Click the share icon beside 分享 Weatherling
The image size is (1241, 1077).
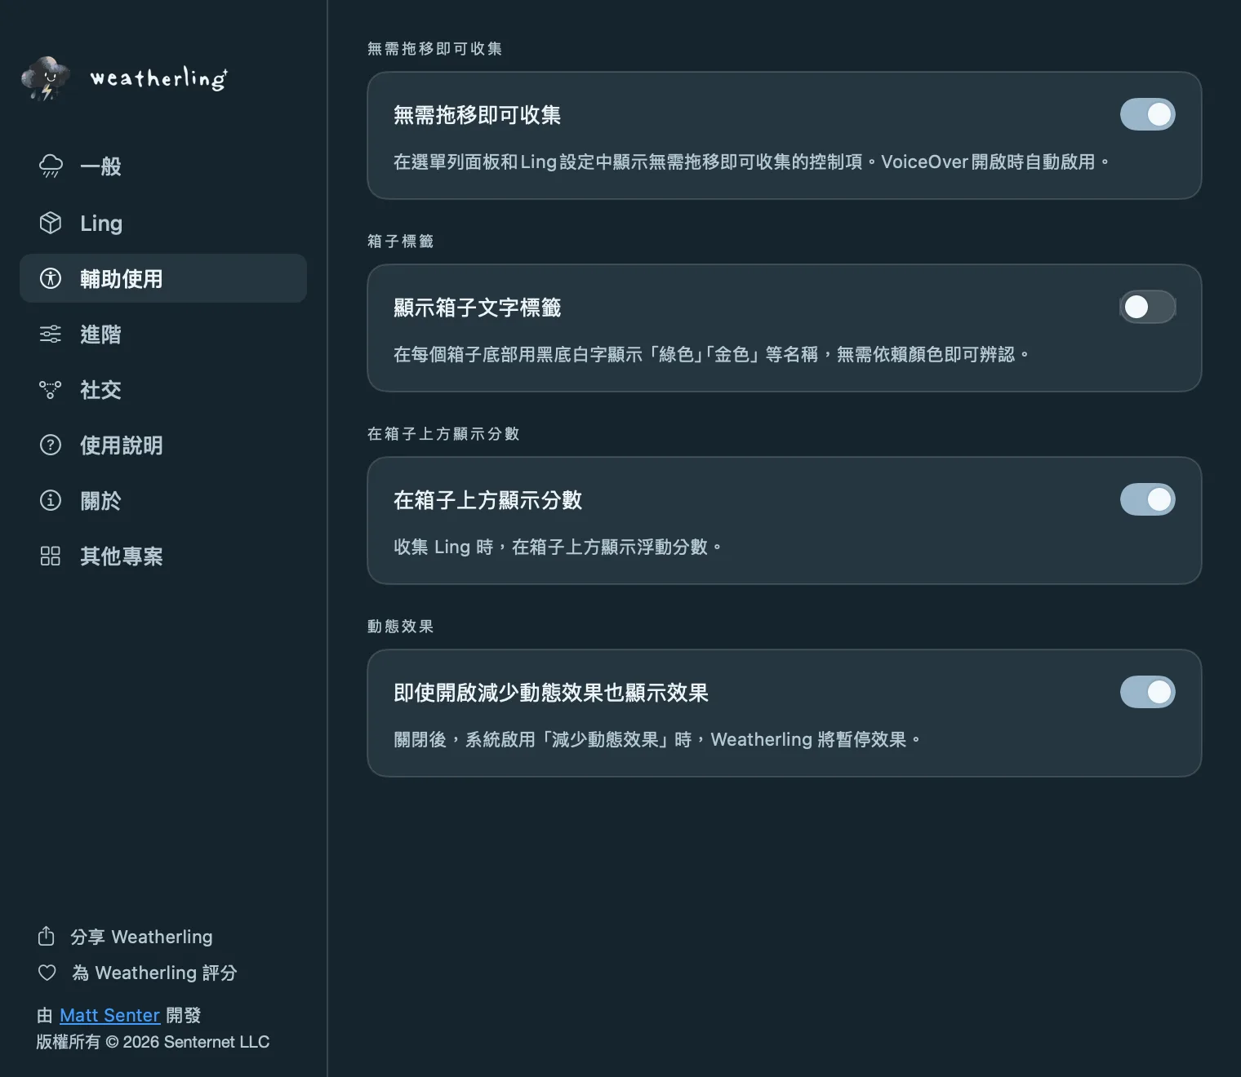pyautogui.click(x=47, y=936)
